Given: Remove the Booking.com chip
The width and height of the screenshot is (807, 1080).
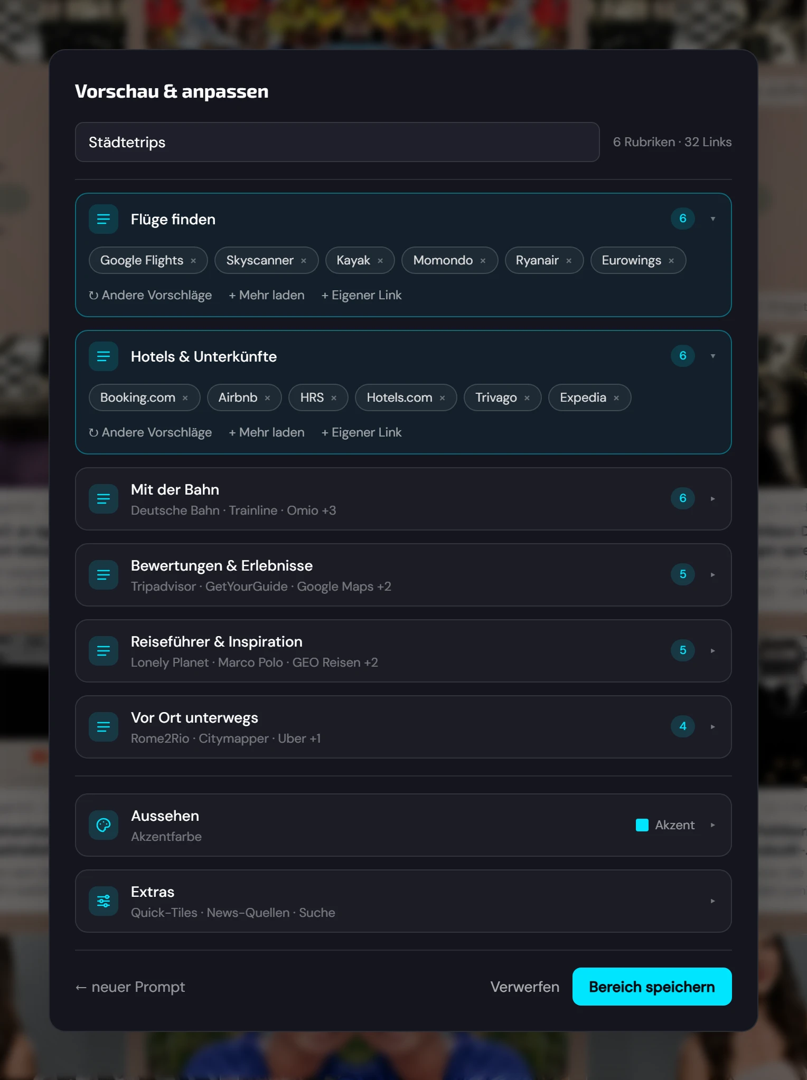Looking at the screenshot, I should [x=185, y=398].
